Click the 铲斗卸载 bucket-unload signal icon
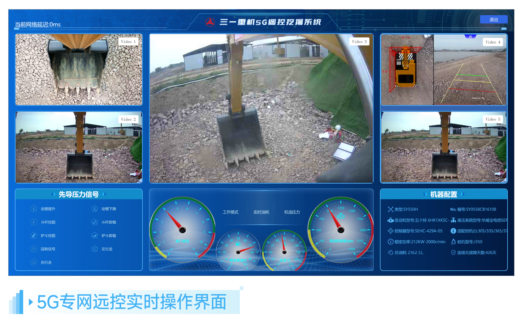The height and width of the screenshot is (327, 522). tap(94, 235)
